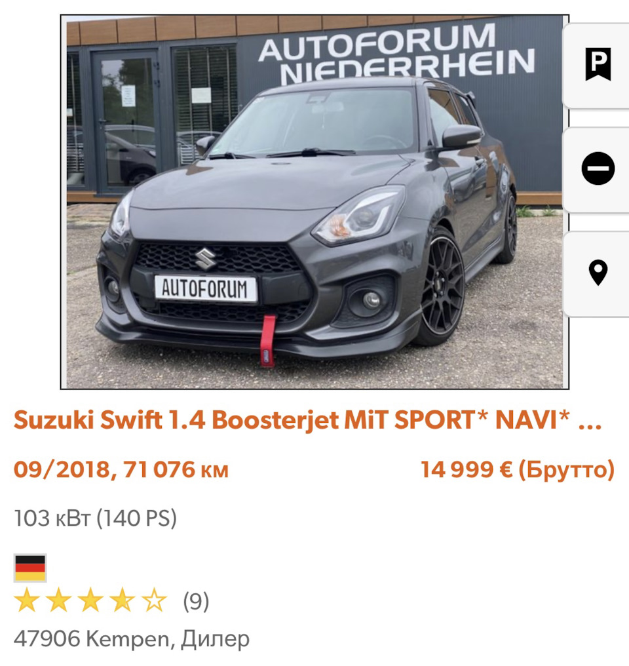Click the red tow strap in photo

tap(268, 340)
